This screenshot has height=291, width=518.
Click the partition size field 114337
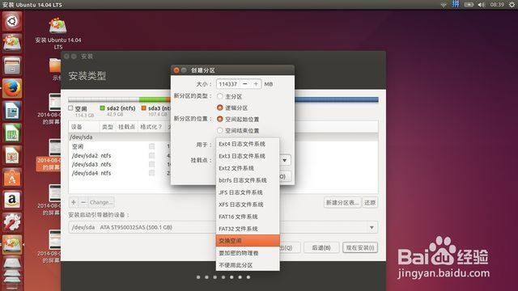(228, 84)
